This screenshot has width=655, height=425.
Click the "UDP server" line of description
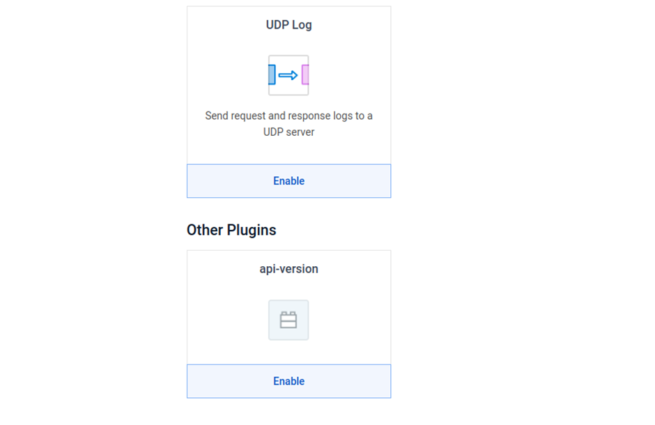288,132
